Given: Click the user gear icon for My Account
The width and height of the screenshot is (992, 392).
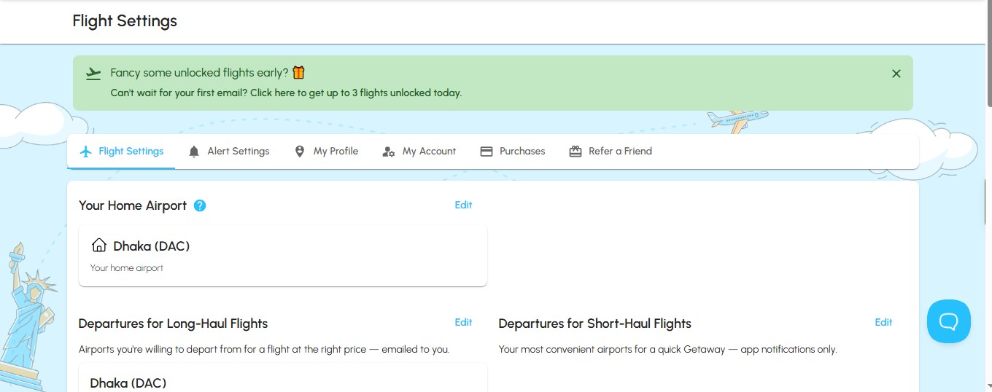Looking at the screenshot, I should (389, 152).
